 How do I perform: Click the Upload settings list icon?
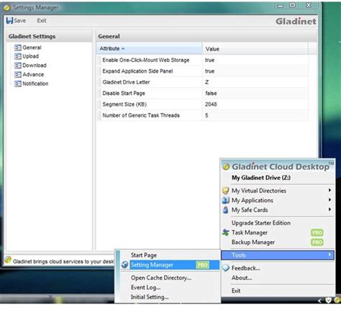pos(17,56)
